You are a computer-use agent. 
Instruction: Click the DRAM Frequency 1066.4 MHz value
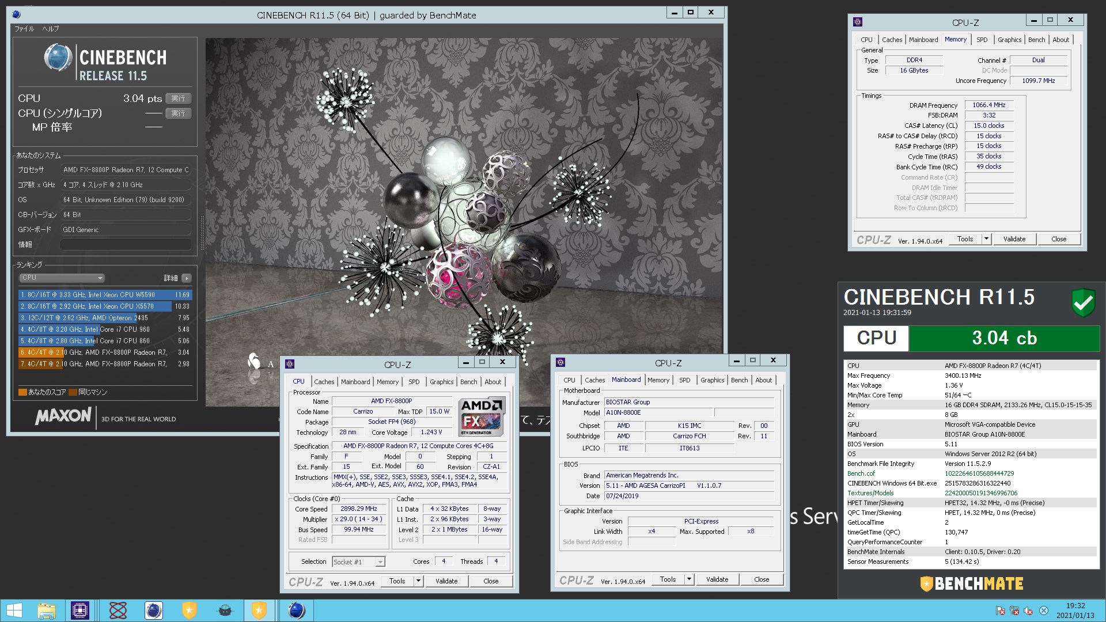[x=988, y=105]
